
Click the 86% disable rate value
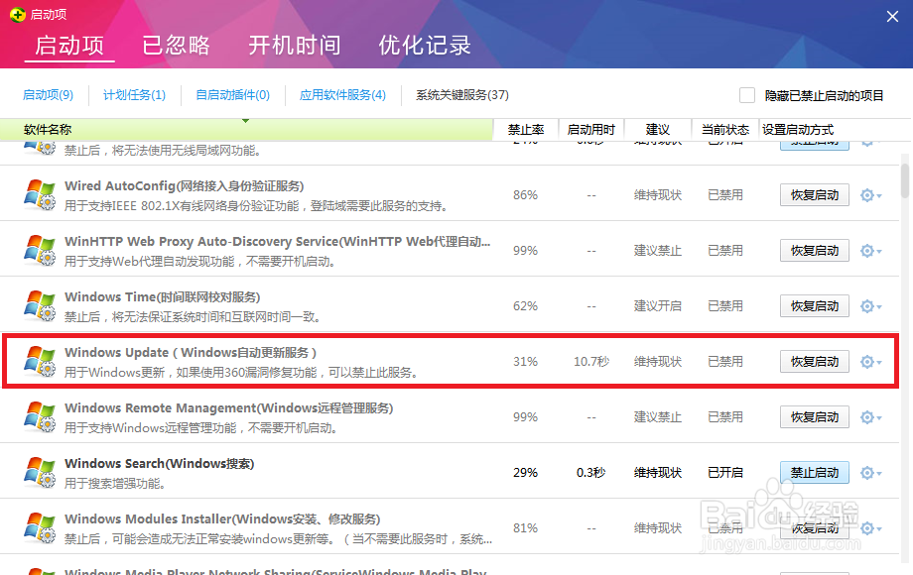pos(525,195)
